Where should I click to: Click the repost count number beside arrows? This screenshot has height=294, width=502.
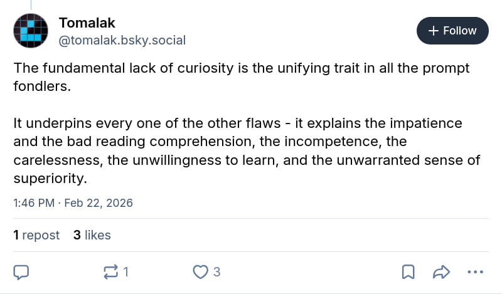click(126, 271)
